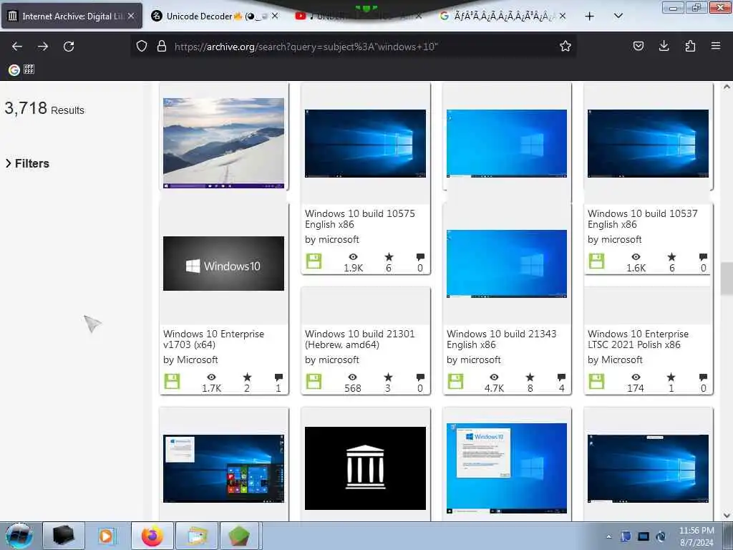Open the Windows Start menu
The width and height of the screenshot is (733, 550).
(x=19, y=536)
